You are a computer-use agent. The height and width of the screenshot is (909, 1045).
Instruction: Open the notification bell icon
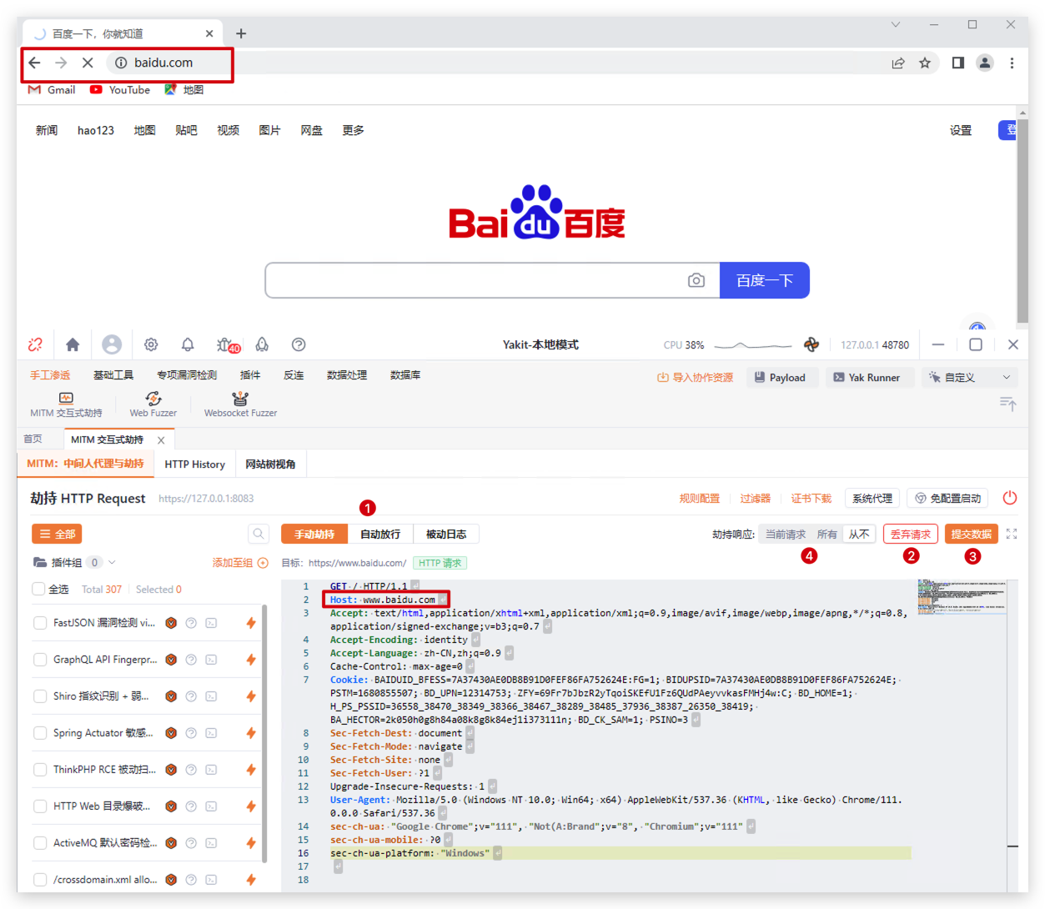click(188, 344)
